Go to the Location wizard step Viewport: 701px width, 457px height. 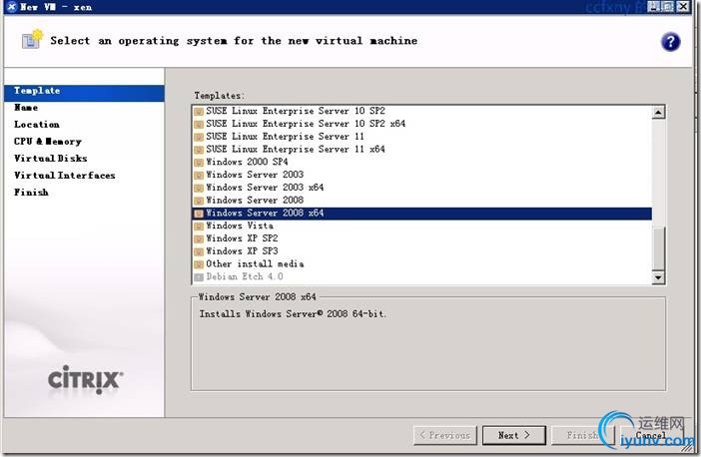36,125
